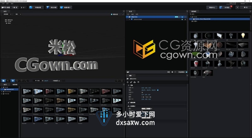252x138 pixels.
Task: Select the rotate tool in viewport toolbar
Action: click(x=17, y=81)
